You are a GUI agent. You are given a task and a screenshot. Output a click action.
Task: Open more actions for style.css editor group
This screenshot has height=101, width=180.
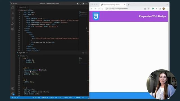tap(86, 53)
